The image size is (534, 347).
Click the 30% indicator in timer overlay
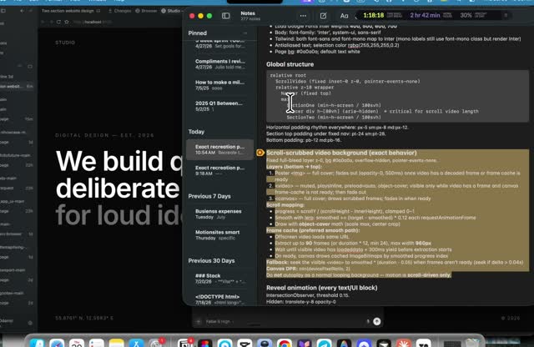coord(466,15)
